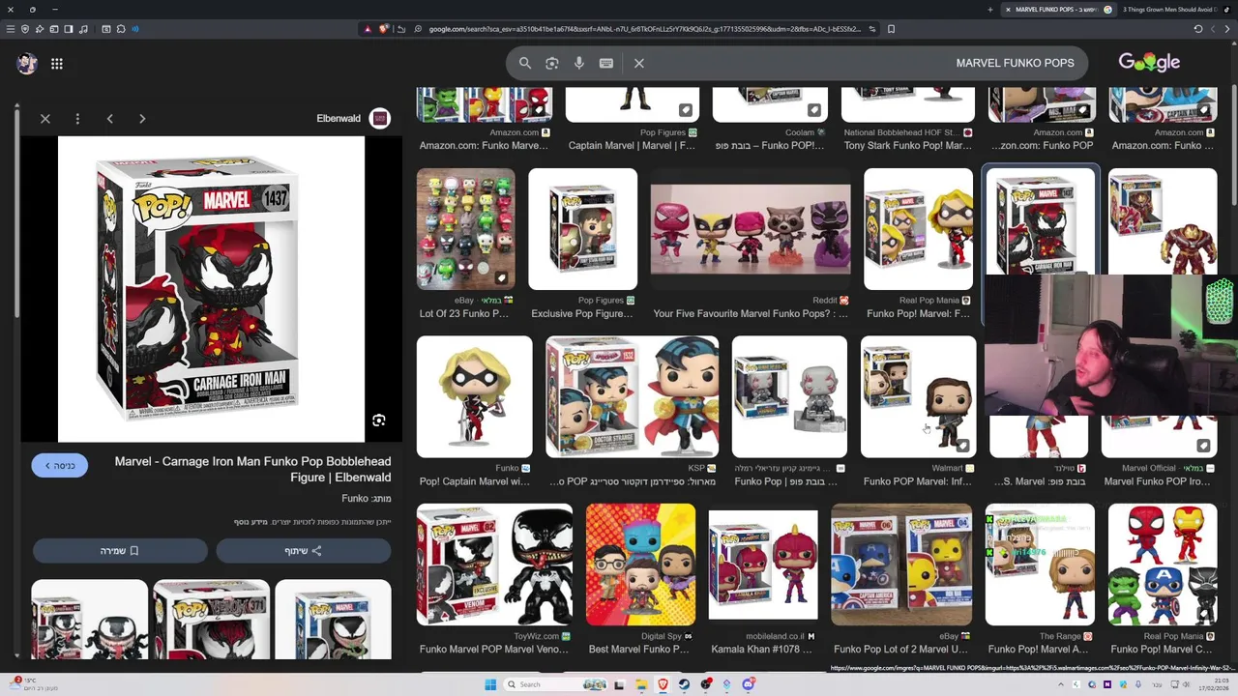Open ToyWiz Funko Marvel POP Venom result
Viewport: 1238px width, 696px height.
click(x=494, y=565)
